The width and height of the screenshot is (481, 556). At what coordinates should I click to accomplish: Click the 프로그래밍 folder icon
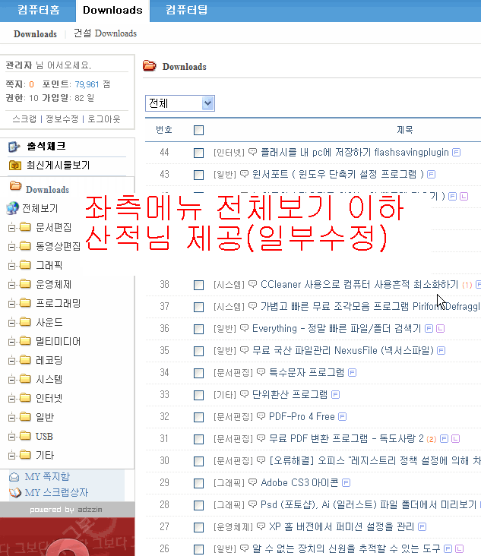click(25, 303)
